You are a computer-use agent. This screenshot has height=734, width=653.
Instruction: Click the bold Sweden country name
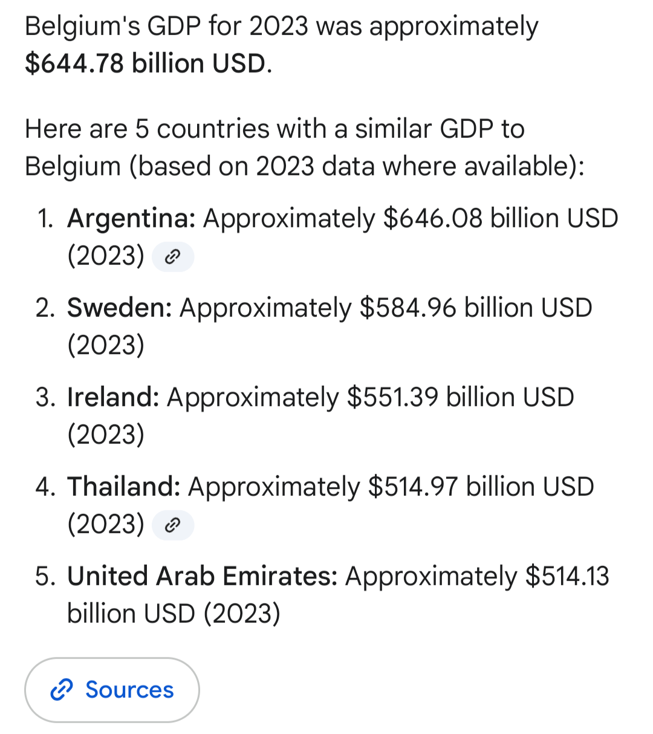[119, 308]
